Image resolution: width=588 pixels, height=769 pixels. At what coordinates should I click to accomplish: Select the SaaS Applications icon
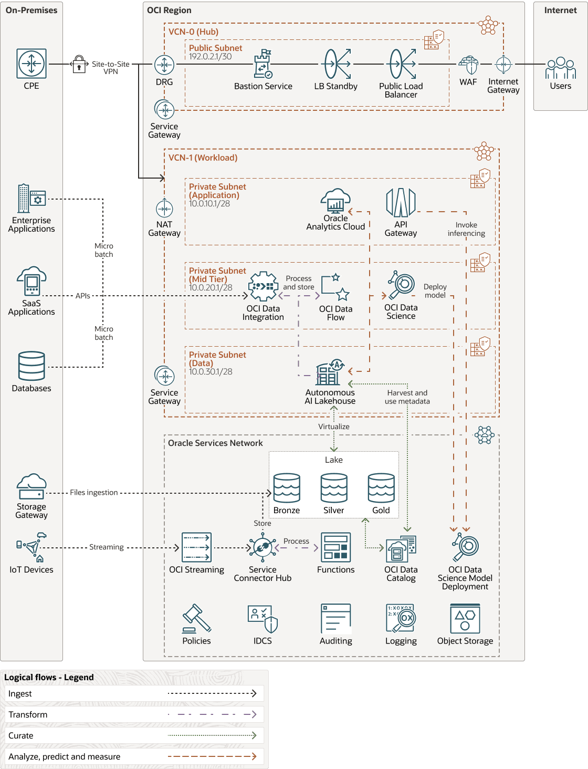pyautogui.click(x=31, y=281)
